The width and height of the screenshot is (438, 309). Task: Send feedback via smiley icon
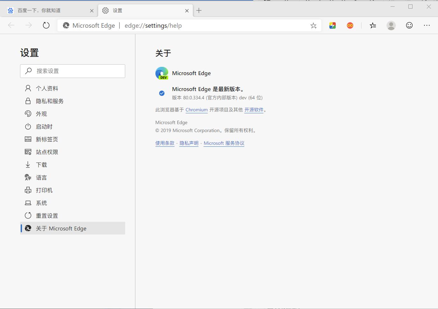click(409, 25)
